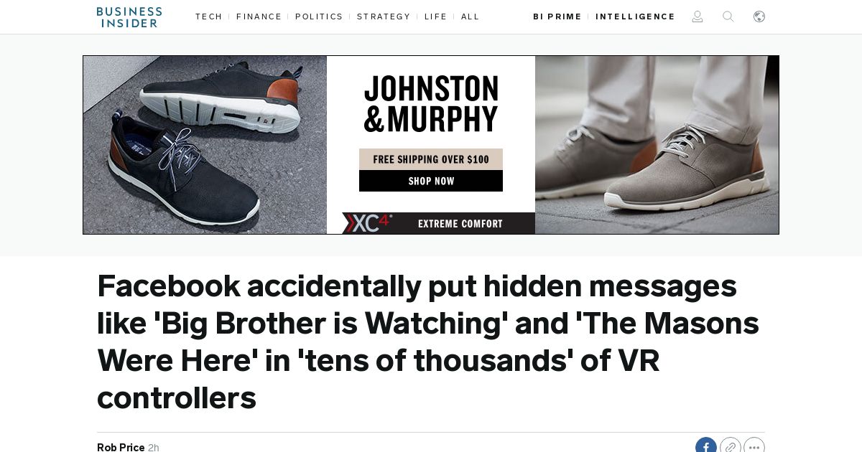This screenshot has width=862, height=452.
Task: Click the Shop Now ad button
Action: [x=431, y=181]
